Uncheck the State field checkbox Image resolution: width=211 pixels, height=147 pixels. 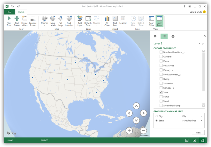pyautogui.click(x=161, y=92)
